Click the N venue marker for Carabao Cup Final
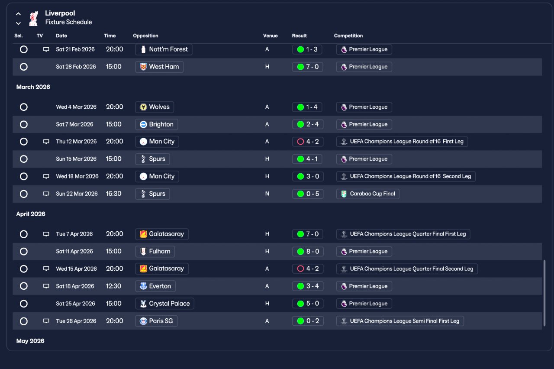Viewport: 554px width, 369px height. [267, 194]
